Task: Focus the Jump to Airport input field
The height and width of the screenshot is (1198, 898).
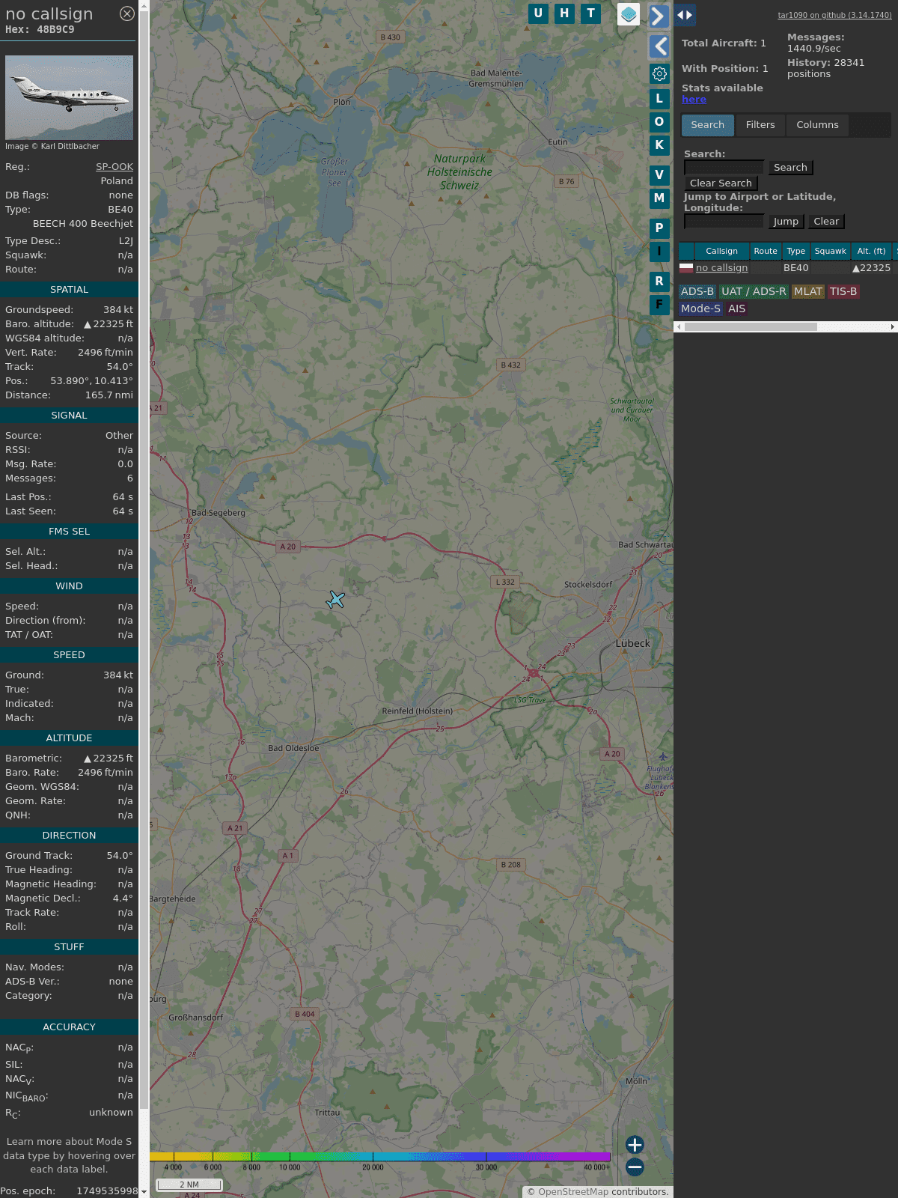Action: [x=724, y=222]
